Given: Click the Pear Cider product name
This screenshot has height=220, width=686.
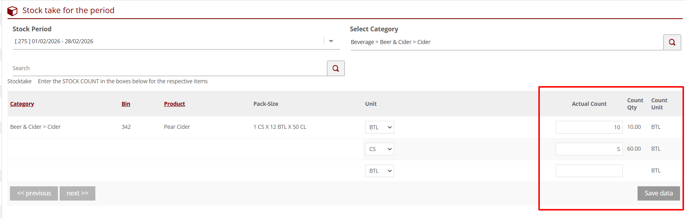Looking at the screenshot, I should click(x=177, y=127).
